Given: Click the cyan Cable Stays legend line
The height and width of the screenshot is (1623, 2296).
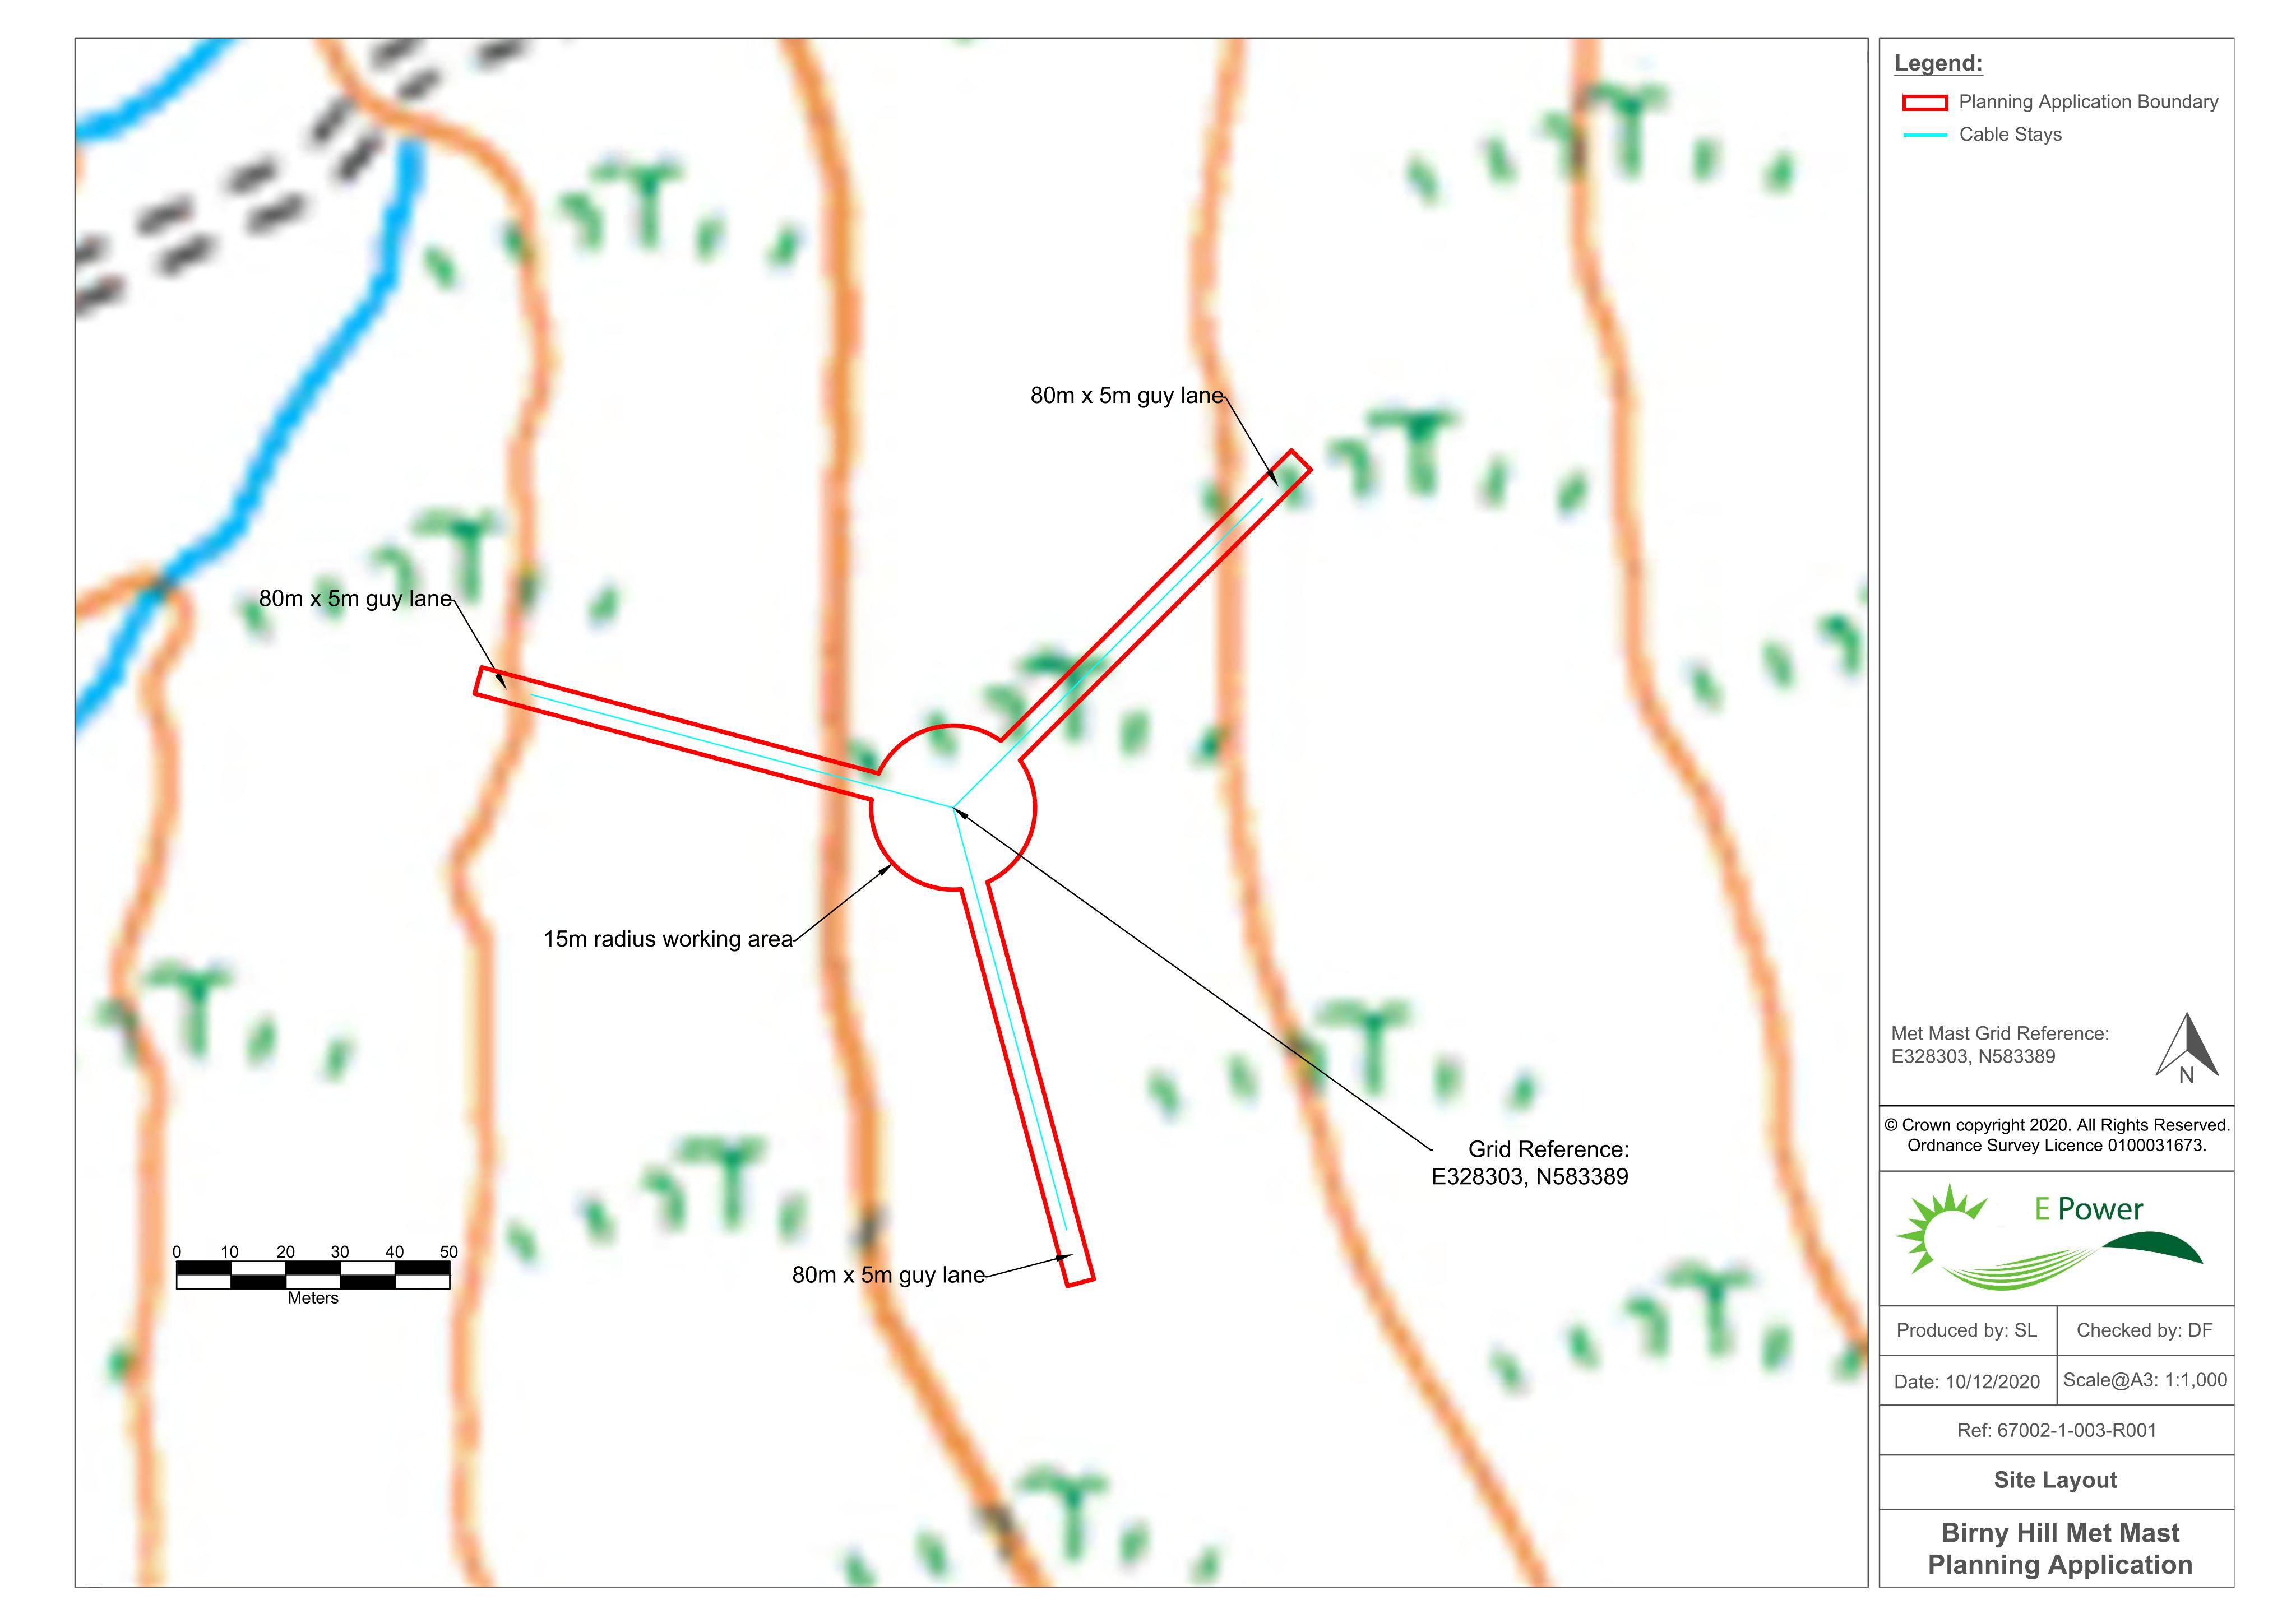Looking at the screenshot, I should coord(1924,135).
